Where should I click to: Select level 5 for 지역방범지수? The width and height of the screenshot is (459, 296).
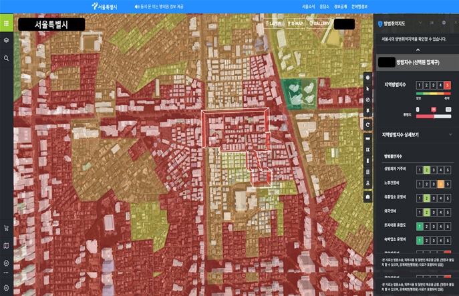click(x=448, y=85)
